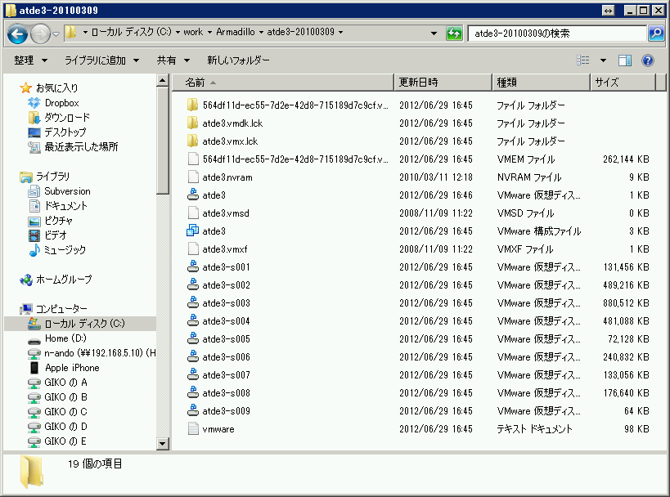
Task: Click the sidebar scrollbar down arrow
Action: point(162,444)
